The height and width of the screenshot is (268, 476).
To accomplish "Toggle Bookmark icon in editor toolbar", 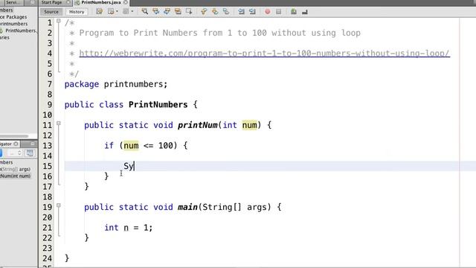I will (x=226, y=12).
